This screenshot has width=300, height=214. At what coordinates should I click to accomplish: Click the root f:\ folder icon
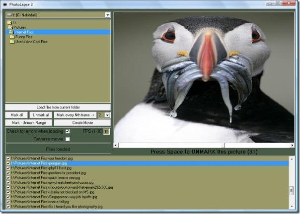8,23
